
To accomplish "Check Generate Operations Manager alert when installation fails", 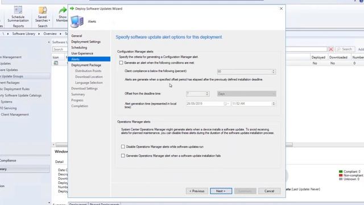I will [123, 155].
